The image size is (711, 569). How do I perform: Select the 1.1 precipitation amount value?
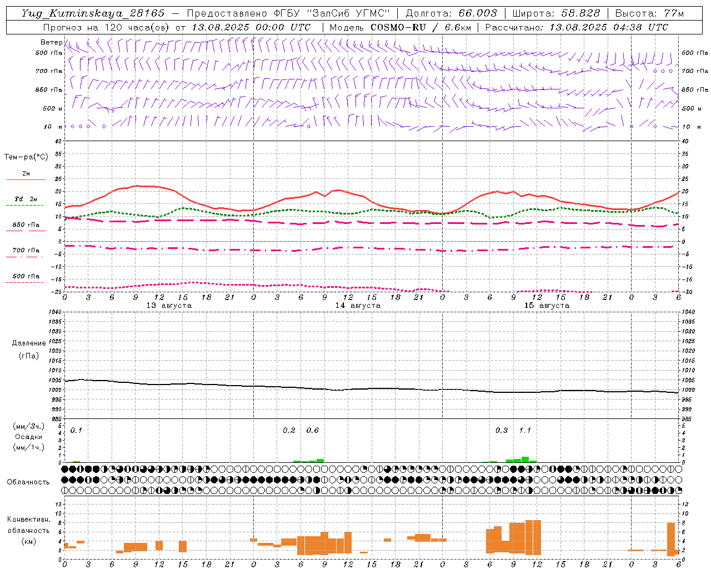pyautogui.click(x=525, y=430)
